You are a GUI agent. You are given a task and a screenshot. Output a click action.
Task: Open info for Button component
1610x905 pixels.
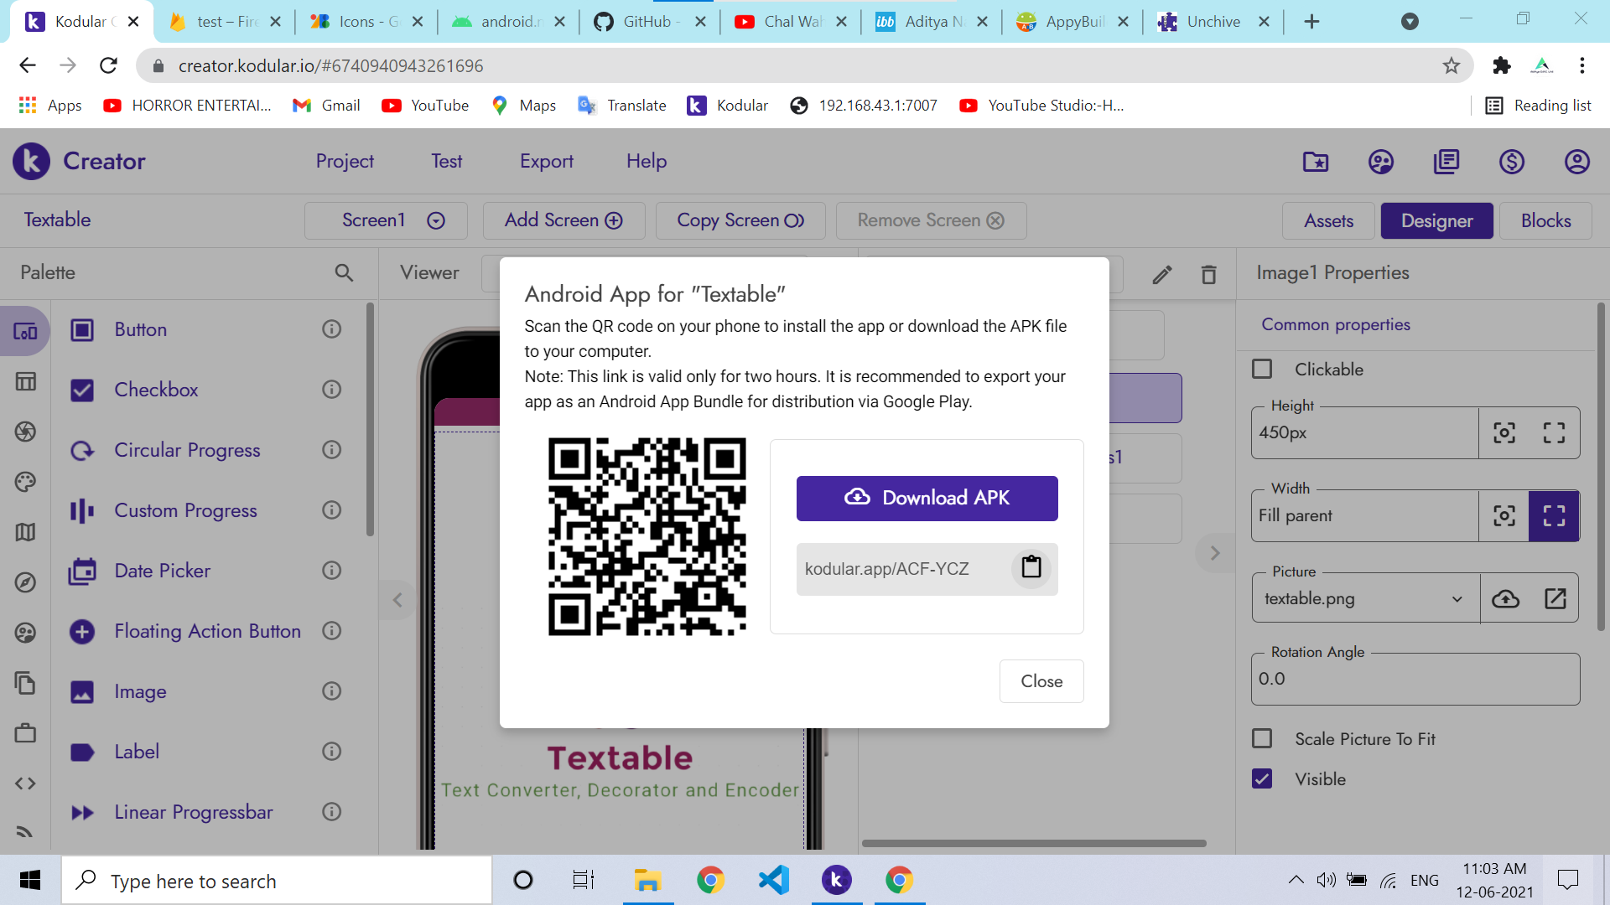pyautogui.click(x=332, y=329)
